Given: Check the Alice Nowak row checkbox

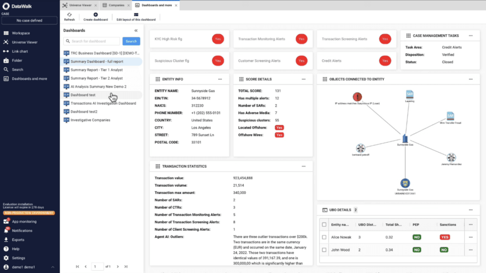Looking at the screenshot, I should tap(324, 237).
